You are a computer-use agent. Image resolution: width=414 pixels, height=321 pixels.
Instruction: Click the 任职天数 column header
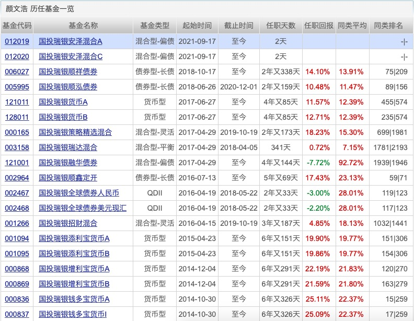point(281,26)
